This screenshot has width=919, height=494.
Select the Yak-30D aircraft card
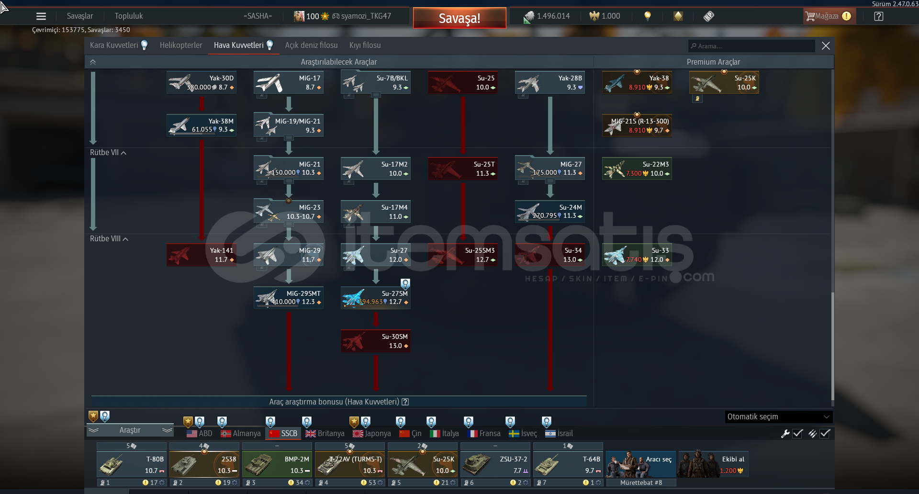tap(202, 82)
